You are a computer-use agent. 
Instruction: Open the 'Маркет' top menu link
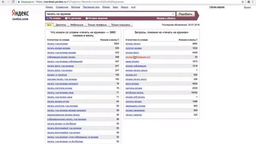click(x=106, y=7)
